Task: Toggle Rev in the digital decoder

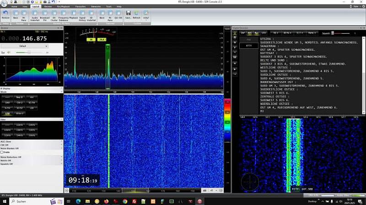Action: [257, 33]
